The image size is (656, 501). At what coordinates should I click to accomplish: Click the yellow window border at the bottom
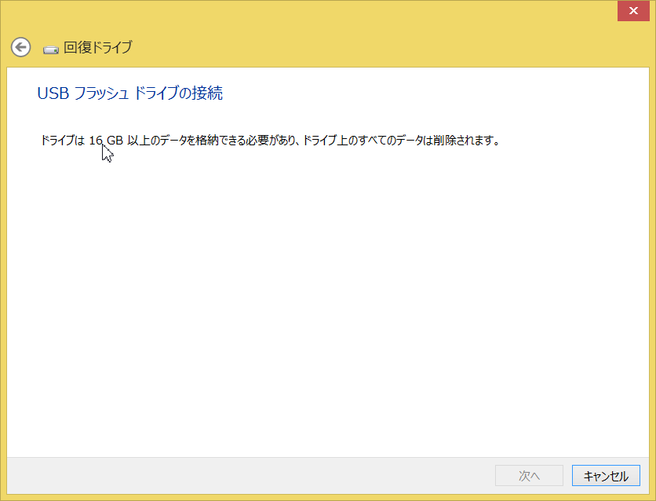click(327, 497)
